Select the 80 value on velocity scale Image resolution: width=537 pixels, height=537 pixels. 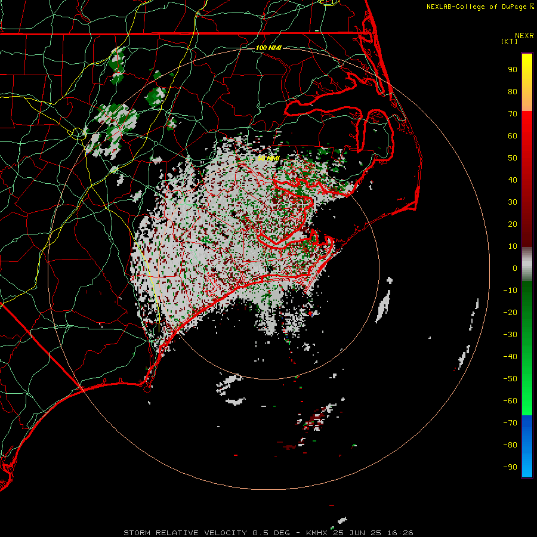[513, 91]
